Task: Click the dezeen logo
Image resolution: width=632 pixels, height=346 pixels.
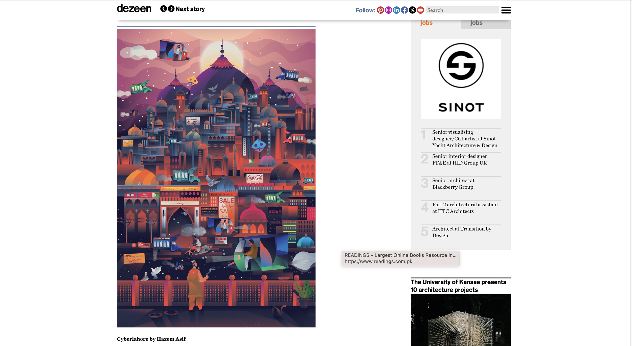Action: pos(134,8)
